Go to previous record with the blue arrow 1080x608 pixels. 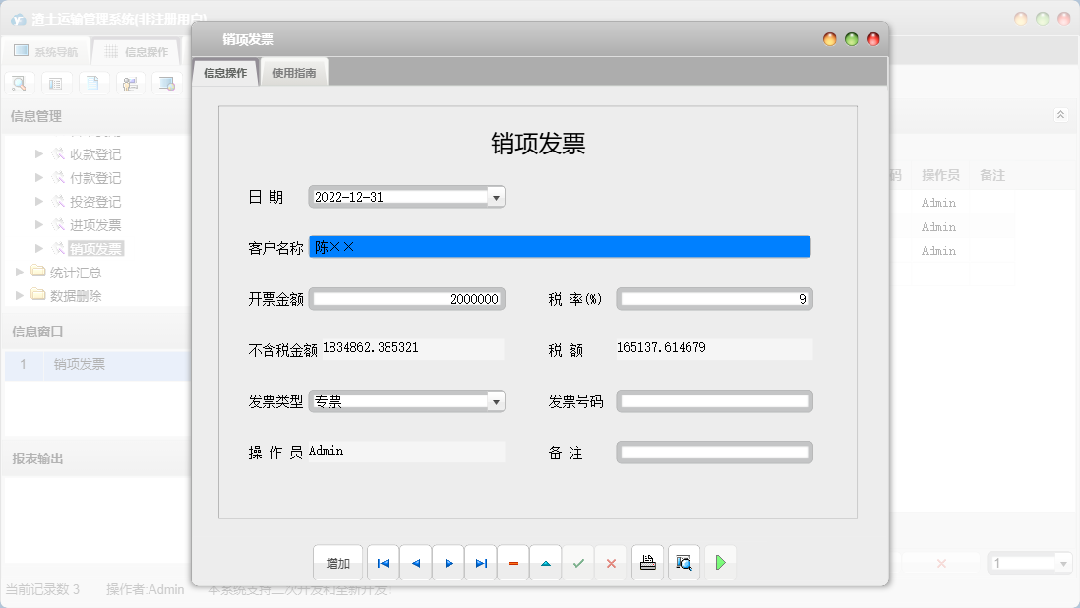[415, 563]
